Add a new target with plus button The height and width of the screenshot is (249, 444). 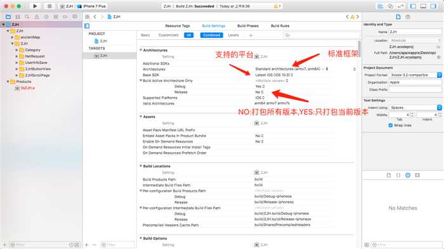pos(87,245)
